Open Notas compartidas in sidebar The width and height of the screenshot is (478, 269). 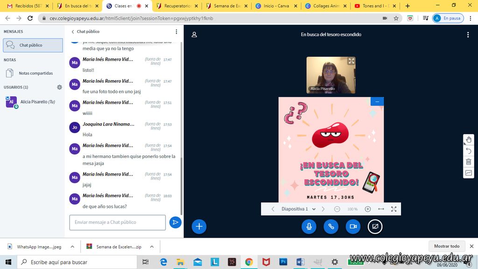(35, 73)
